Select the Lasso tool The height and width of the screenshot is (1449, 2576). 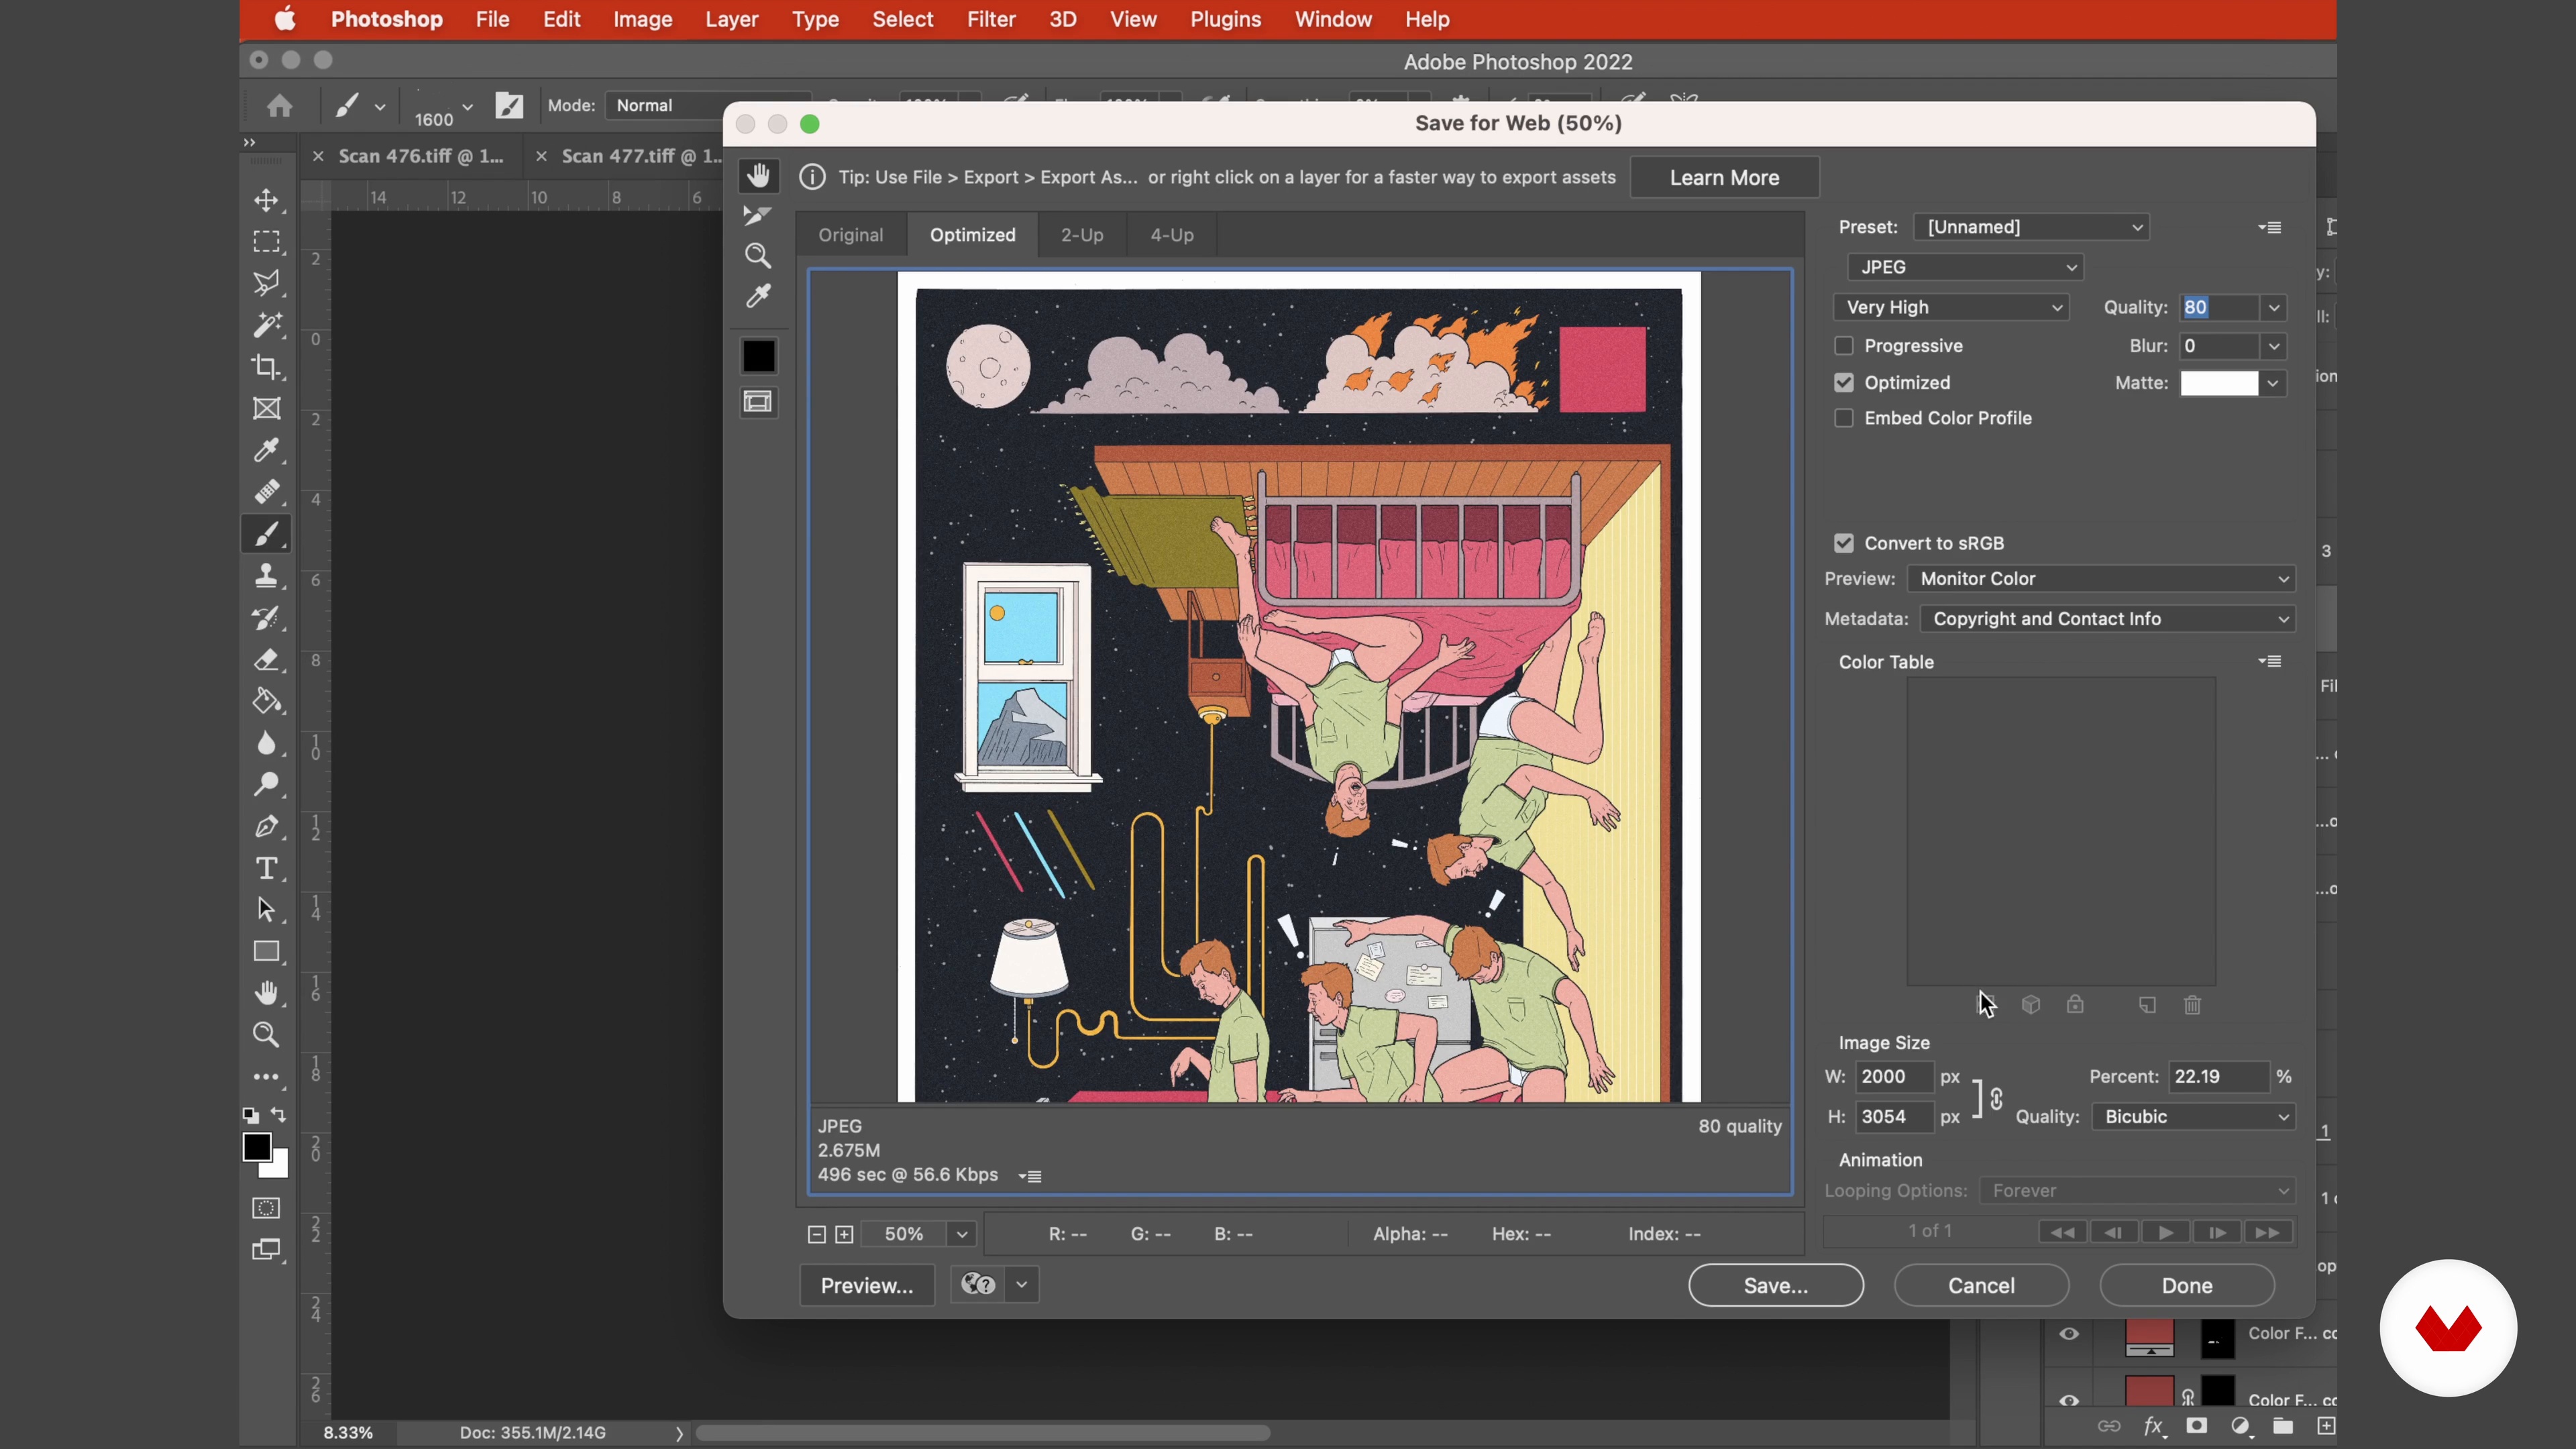pos(266,283)
